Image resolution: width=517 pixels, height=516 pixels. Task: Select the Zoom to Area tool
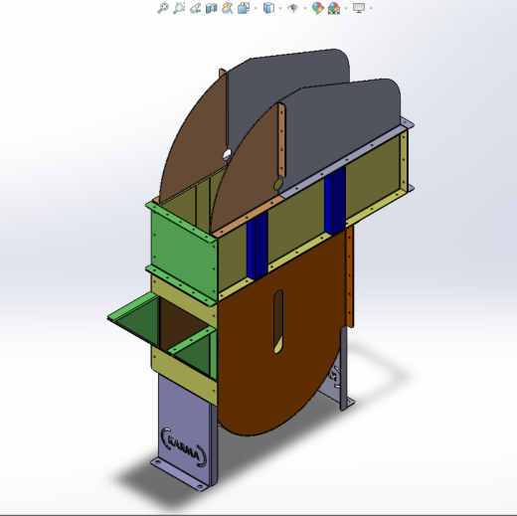(x=179, y=8)
